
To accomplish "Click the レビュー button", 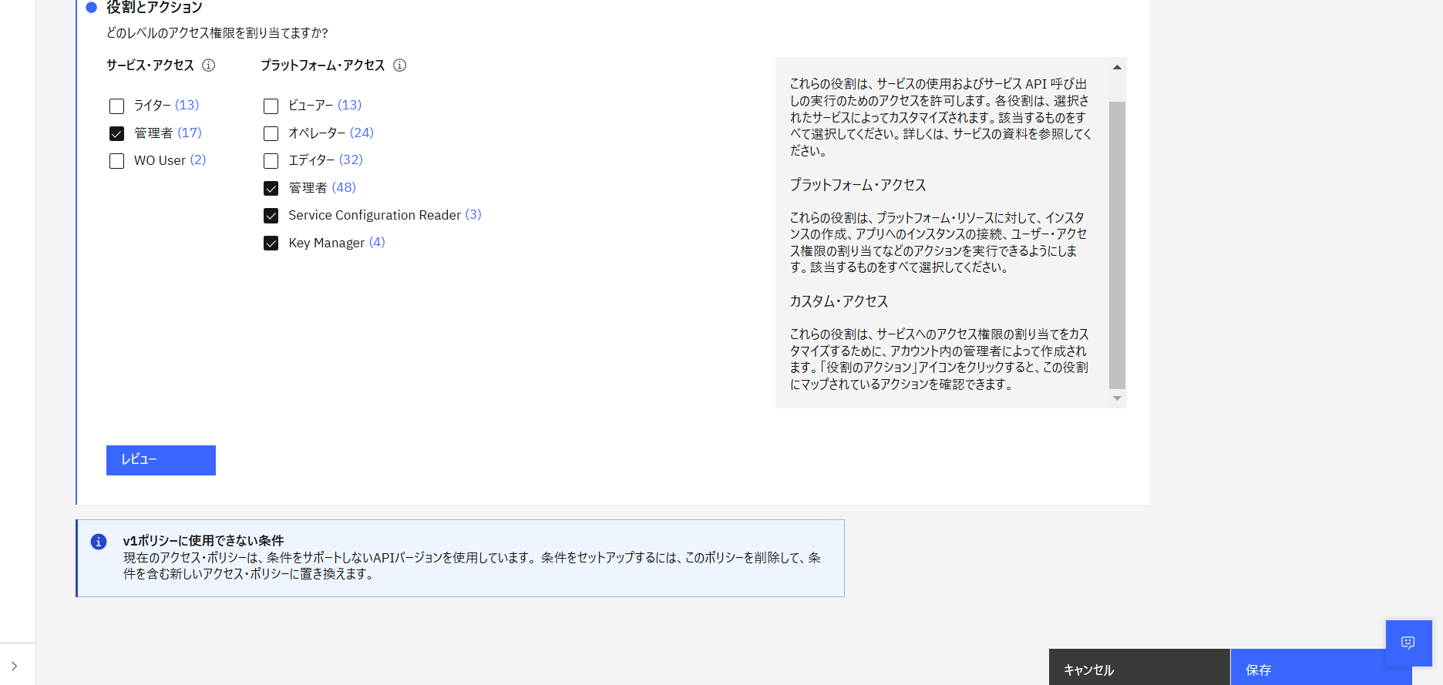I will (161, 460).
